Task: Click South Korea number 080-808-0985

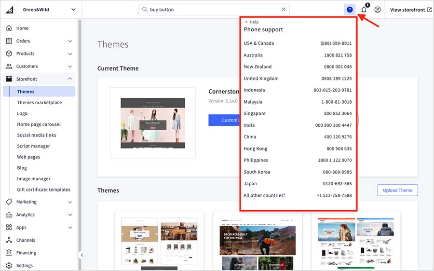Action: 337,172
